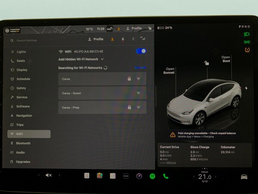Unmute using the volume mute icon
Screen dimensions: 258x194
click(x=49, y=175)
